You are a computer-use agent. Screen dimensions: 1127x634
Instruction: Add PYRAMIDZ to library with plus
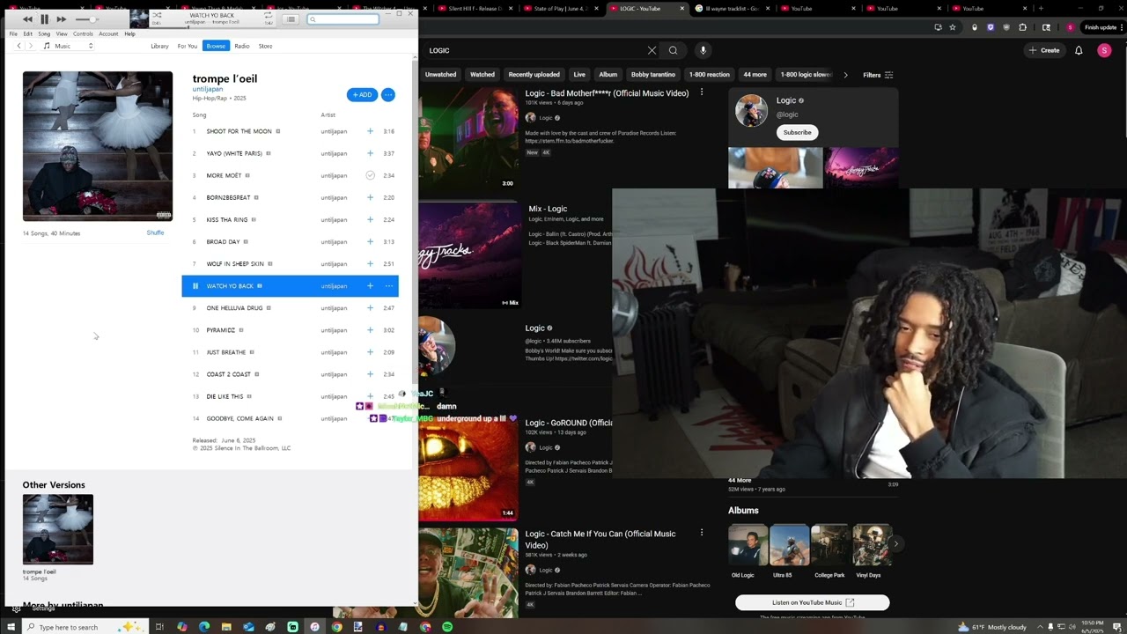[x=370, y=330]
